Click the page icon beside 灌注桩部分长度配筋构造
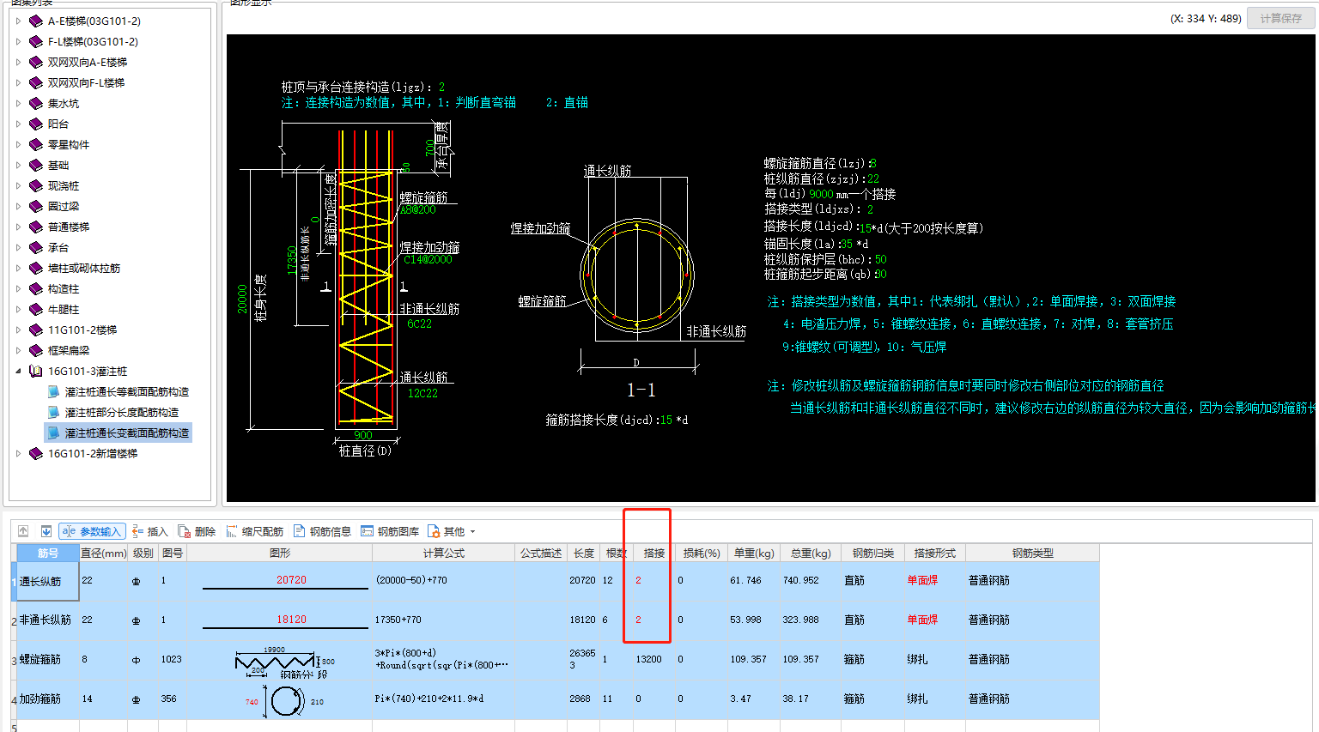This screenshot has width=1319, height=732. click(53, 412)
